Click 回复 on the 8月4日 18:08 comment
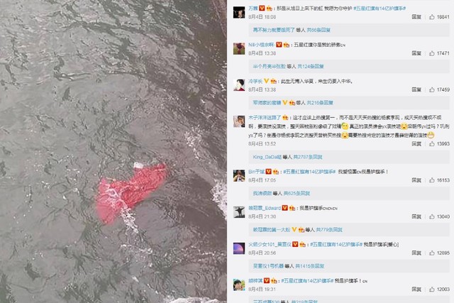The width and height of the screenshot is (454, 303). point(416,17)
